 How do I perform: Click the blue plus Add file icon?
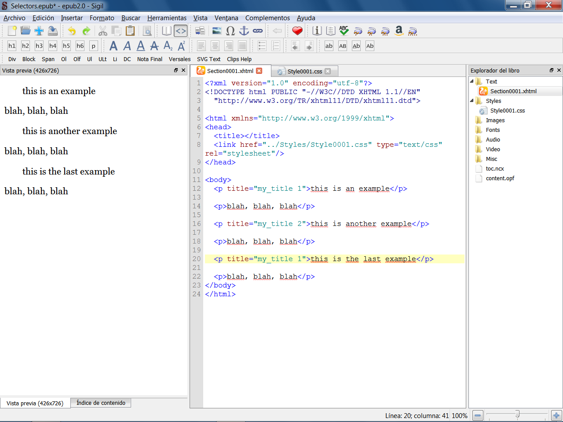39,31
